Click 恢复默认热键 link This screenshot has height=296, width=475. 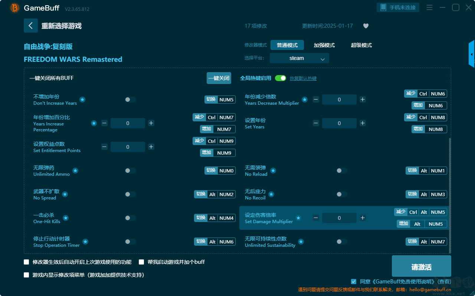(x=303, y=78)
